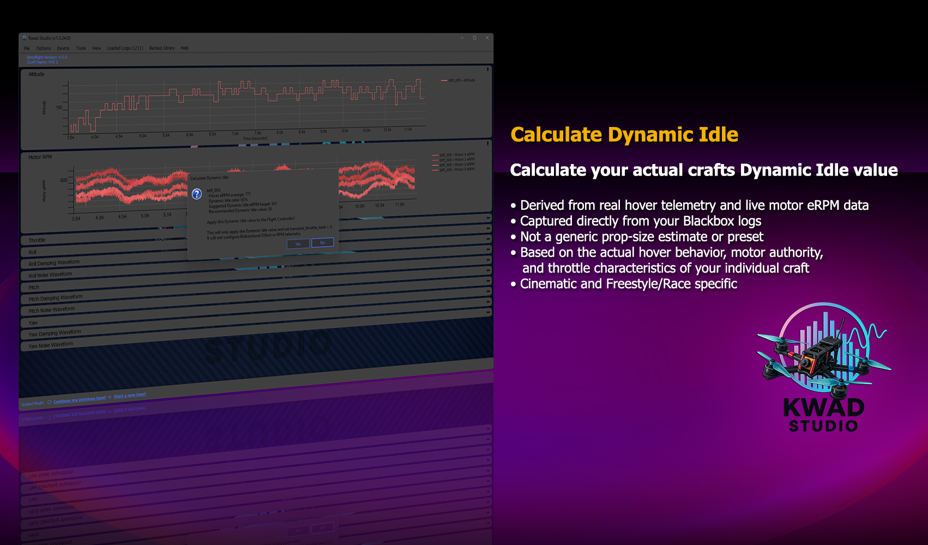Click the Guided Mode info icon
Viewport: 928px width, 545px height.
point(50,402)
